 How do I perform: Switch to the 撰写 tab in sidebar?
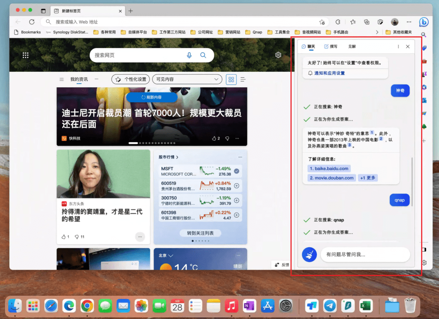[331, 46]
